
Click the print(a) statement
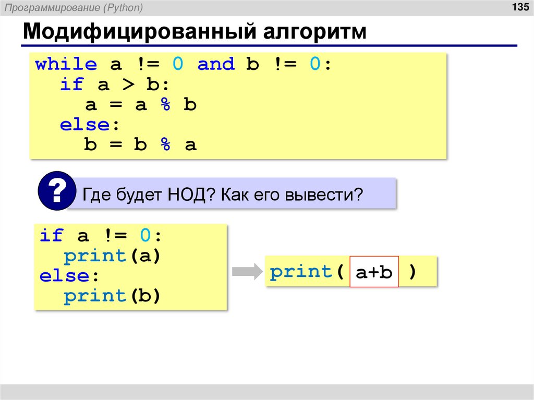pyautogui.click(x=112, y=255)
